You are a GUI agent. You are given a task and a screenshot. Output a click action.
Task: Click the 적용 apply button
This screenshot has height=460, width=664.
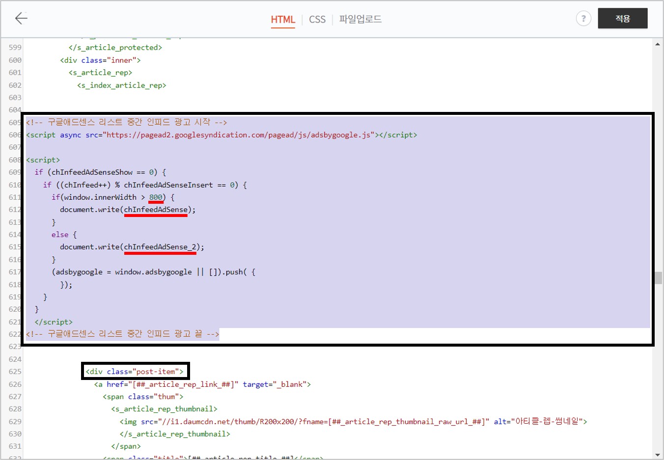[622, 18]
